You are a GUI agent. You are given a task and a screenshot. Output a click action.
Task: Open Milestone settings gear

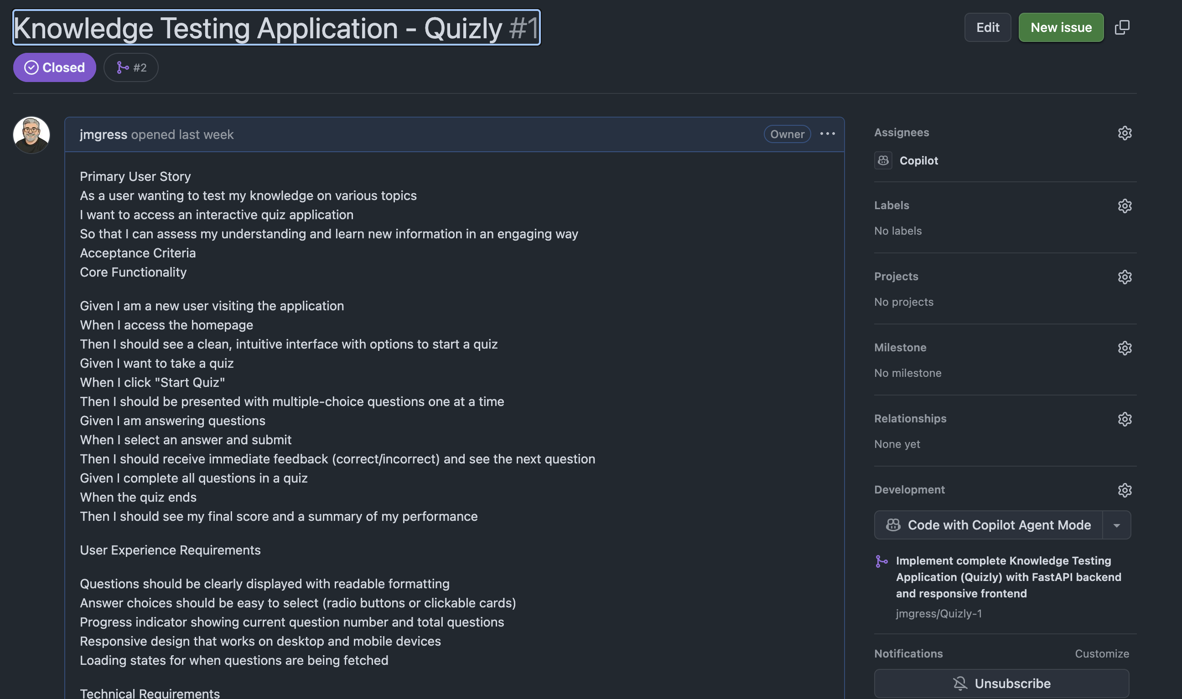[x=1125, y=348]
